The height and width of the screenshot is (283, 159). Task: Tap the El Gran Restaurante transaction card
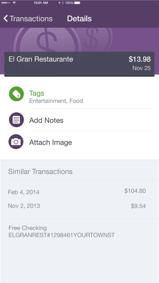[x=79, y=64]
